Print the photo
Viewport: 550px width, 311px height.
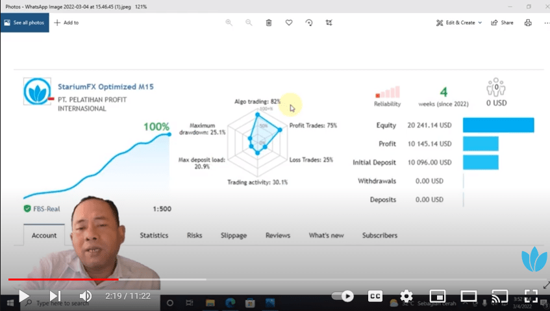528,23
